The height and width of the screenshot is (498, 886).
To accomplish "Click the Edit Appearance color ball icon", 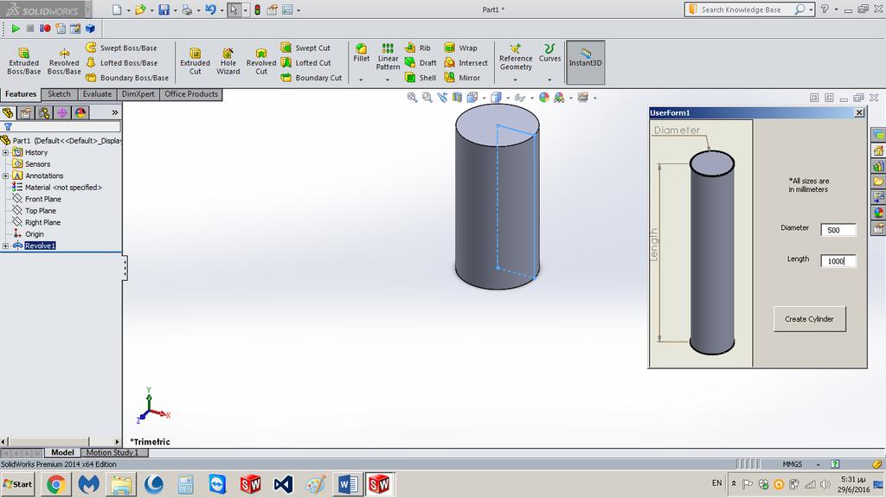I will pyautogui.click(x=544, y=98).
